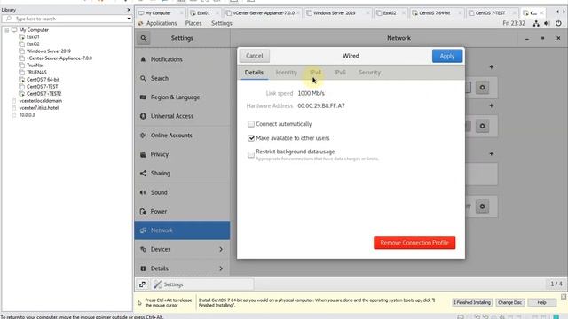Image resolution: width=568 pixels, height=319 pixels.
Task: Open Notifications settings panel
Action: [x=182, y=59]
